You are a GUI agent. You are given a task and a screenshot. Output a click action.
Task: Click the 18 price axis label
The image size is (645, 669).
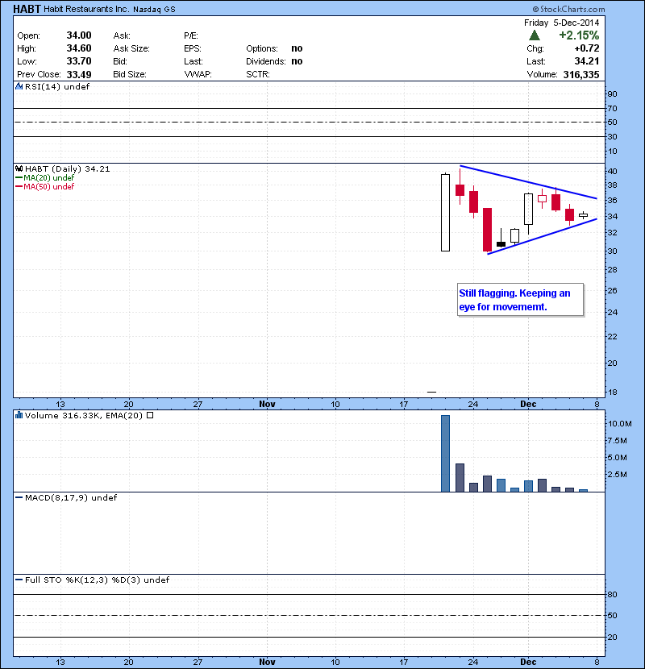tap(612, 392)
